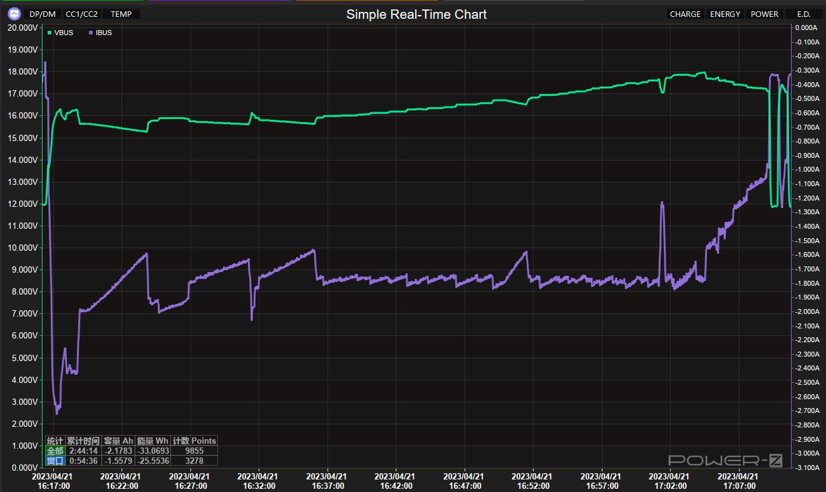Toggle the DP/DM data line button

(x=42, y=14)
